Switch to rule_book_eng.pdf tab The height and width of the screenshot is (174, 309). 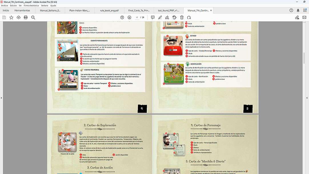[x=109, y=11]
